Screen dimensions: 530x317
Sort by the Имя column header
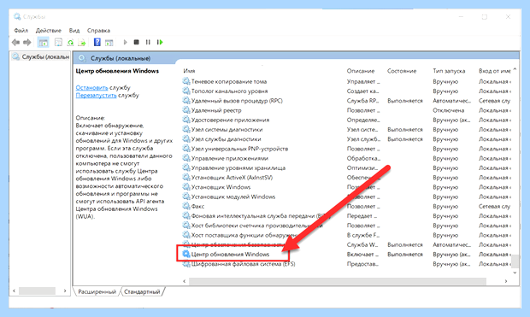[x=189, y=71]
